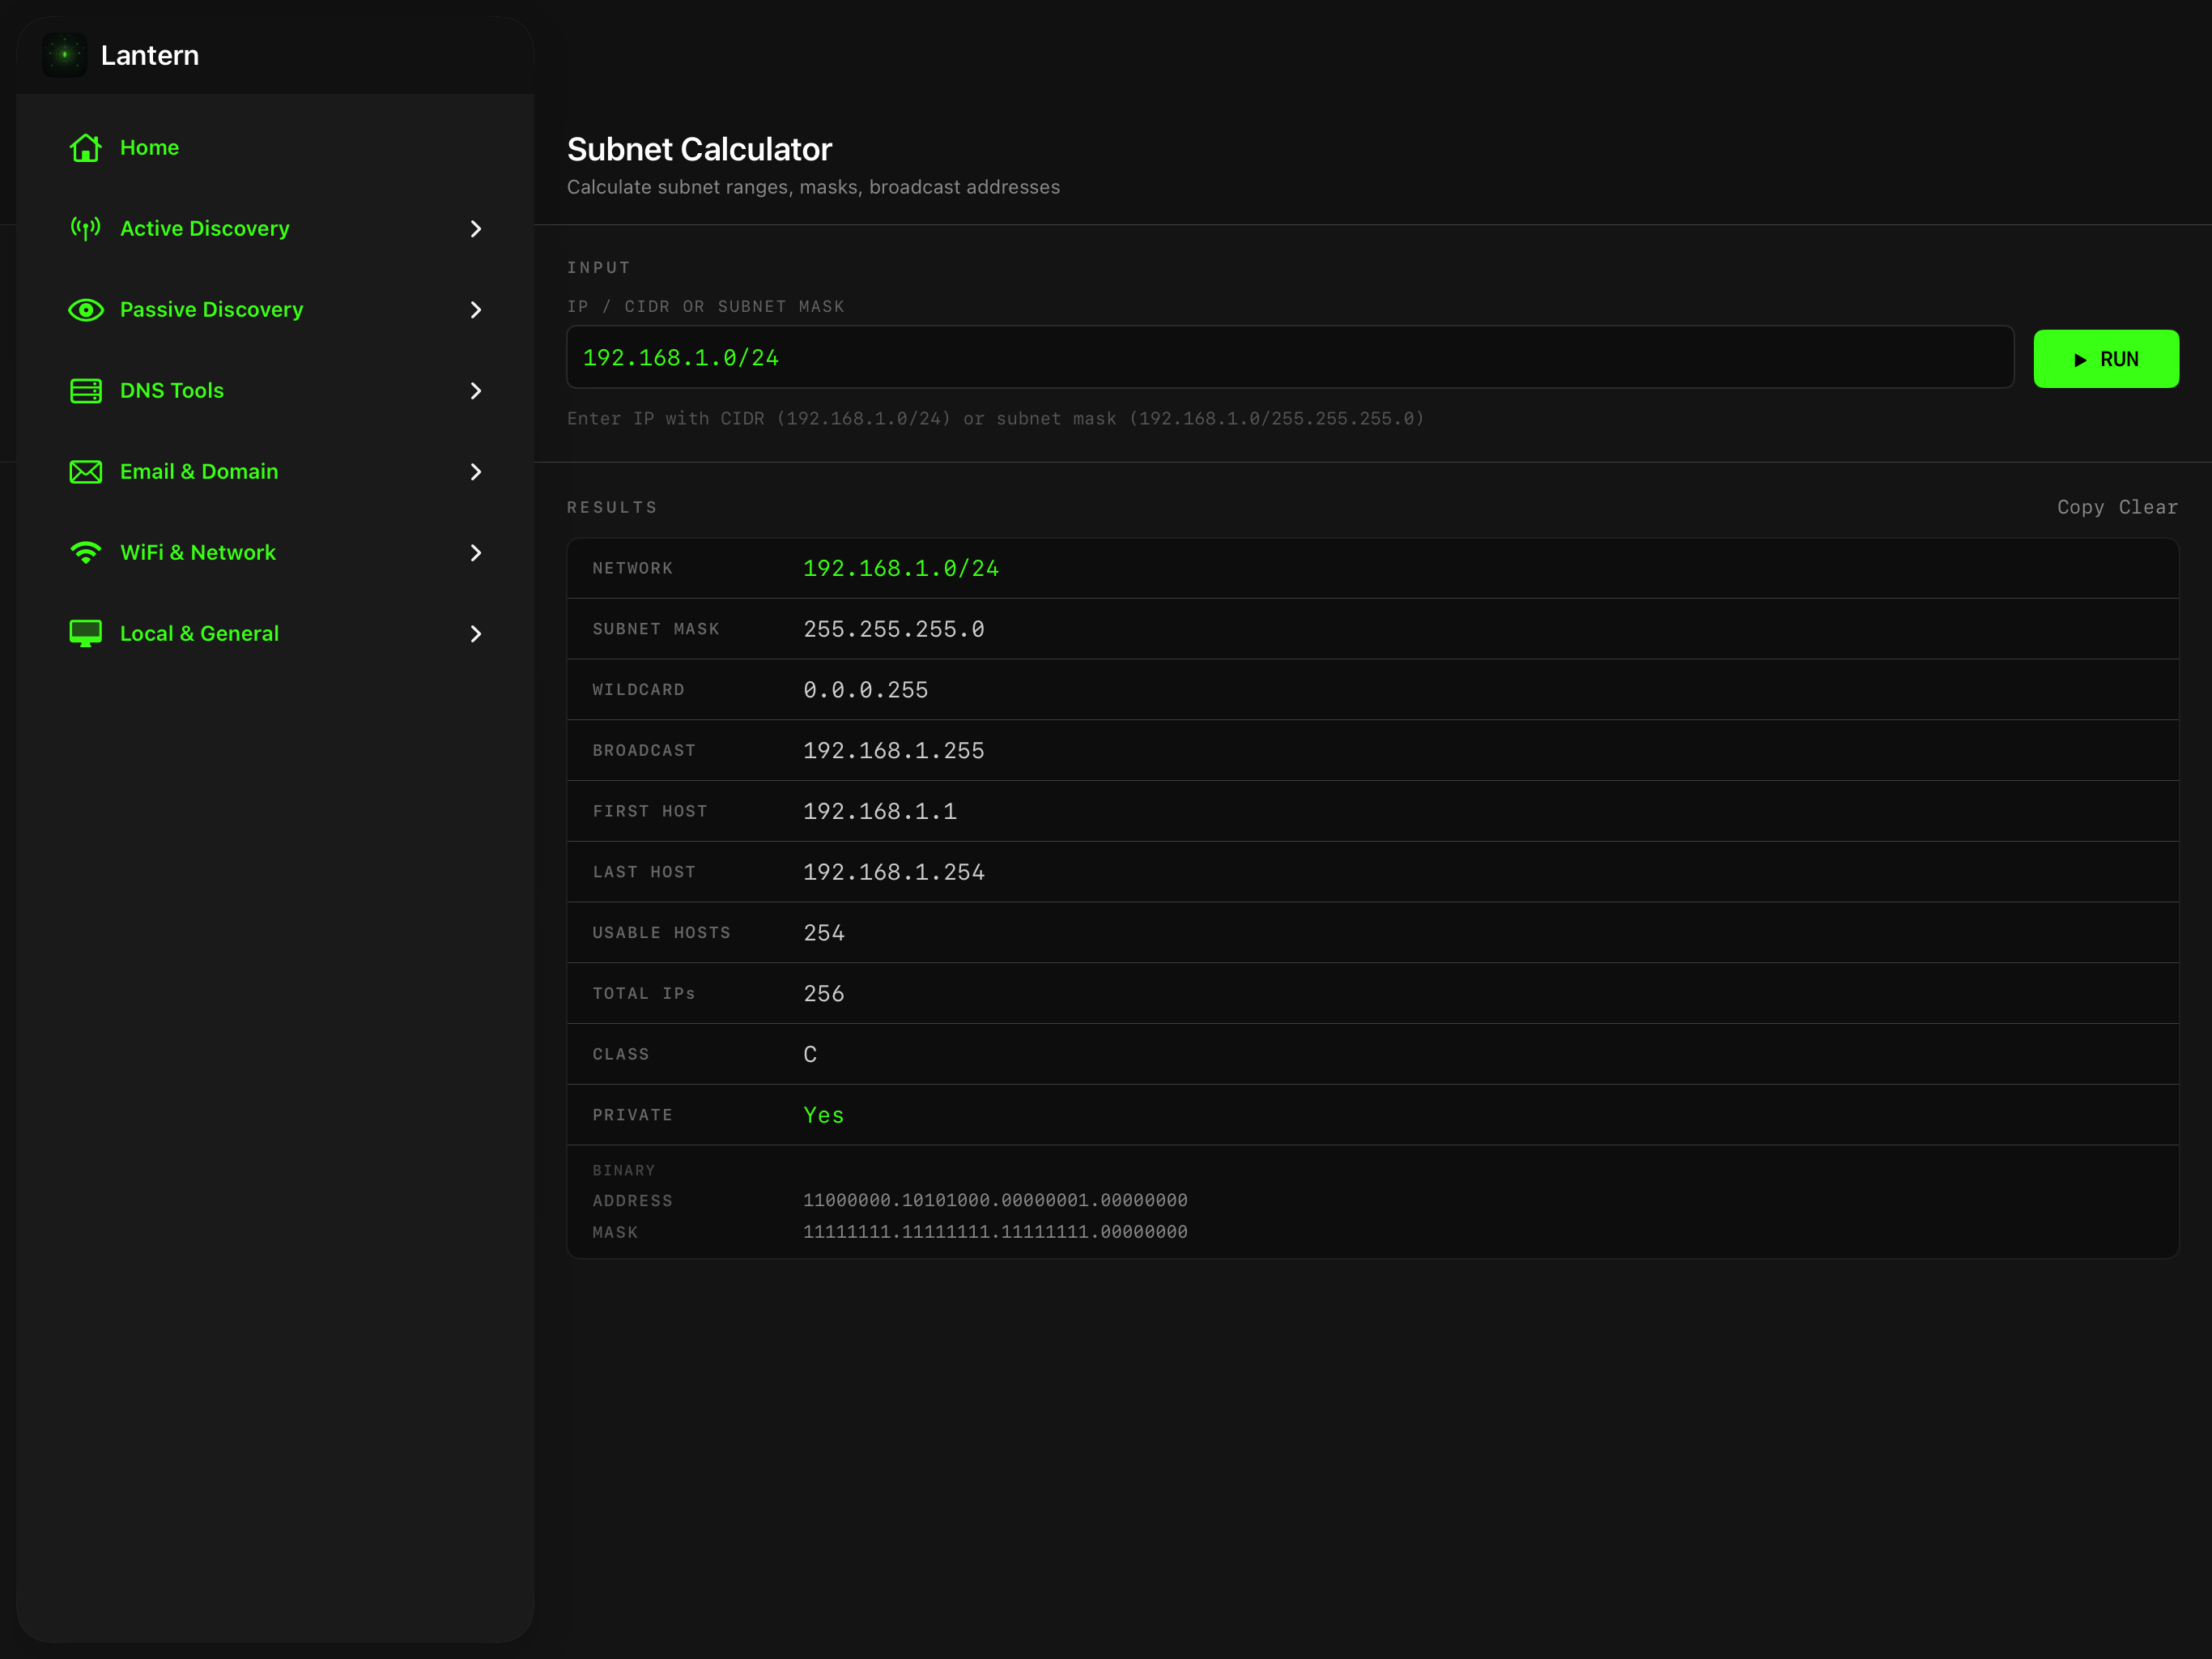Select the Home house icon

click(85, 147)
